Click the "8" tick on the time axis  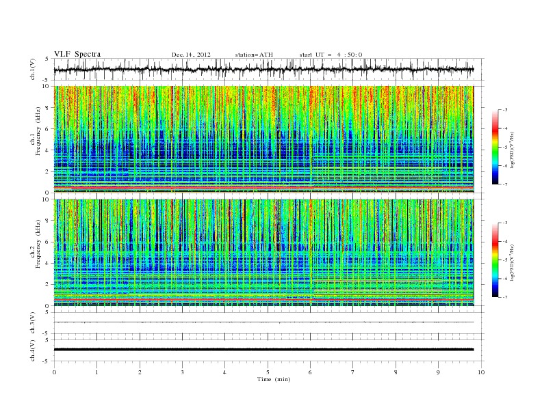(396, 372)
